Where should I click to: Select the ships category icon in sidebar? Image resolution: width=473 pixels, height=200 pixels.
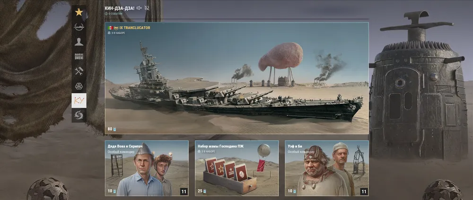tap(79, 26)
